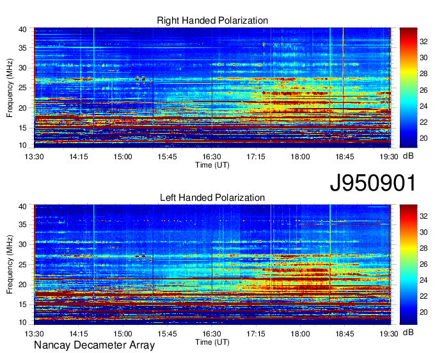This screenshot has width=435, height=353.
Task: Click the 18:45 time tick on Left Handed plot
Action: (x=345, y=334)
